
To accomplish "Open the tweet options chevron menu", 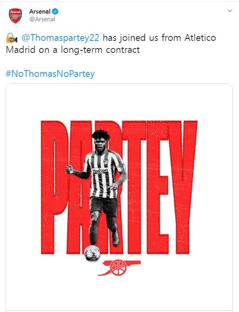I will click(230, 11).
